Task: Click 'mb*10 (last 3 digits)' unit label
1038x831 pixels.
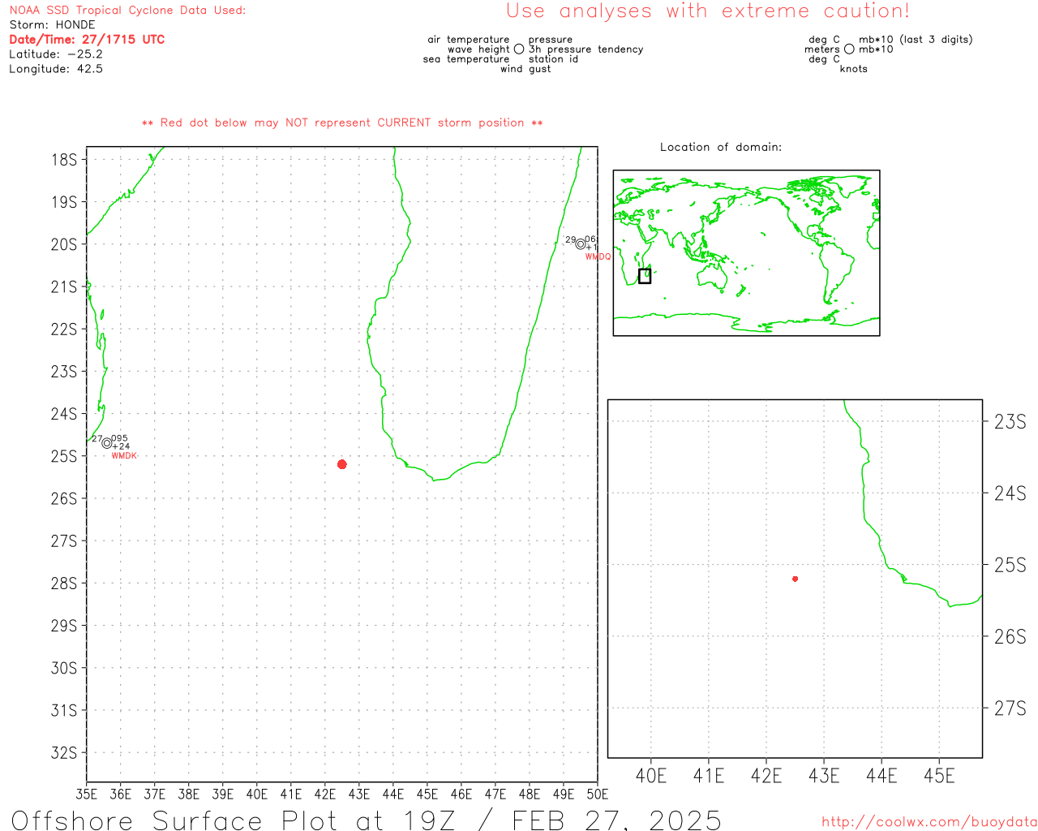Action: 916,40
